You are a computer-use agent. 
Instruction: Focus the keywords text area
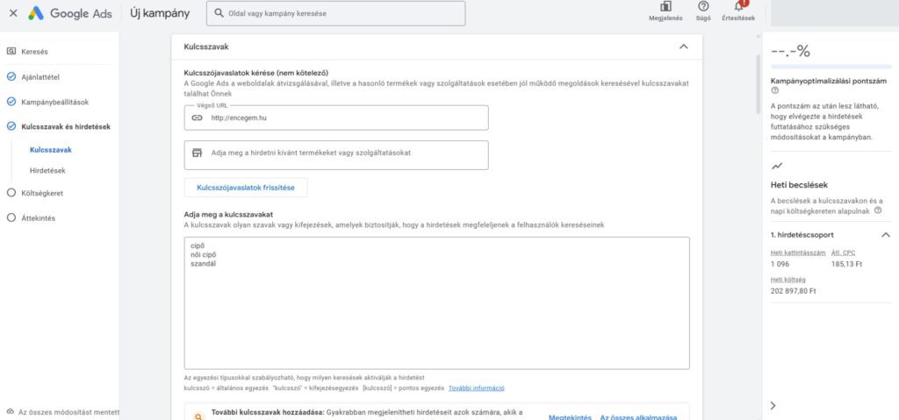436,307
